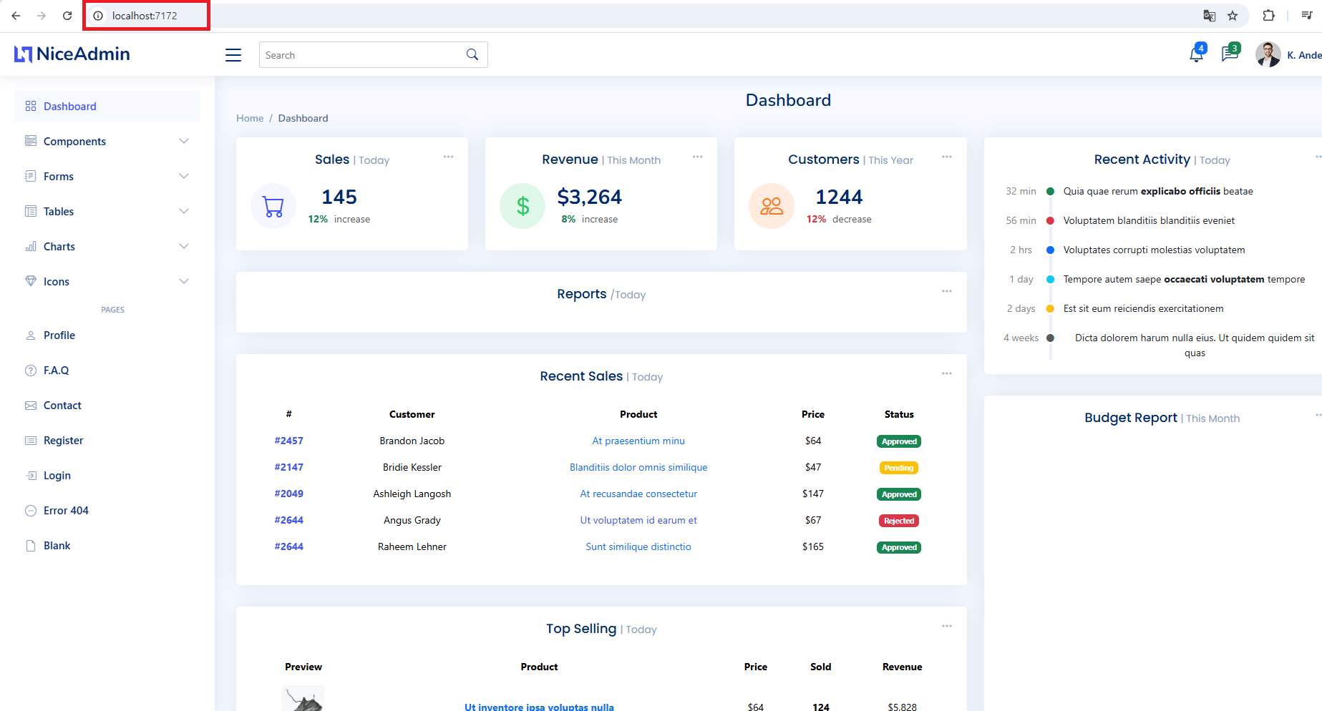Click product Ut voluptatem id earum et

pyautogui.click(x=638, y=520)
